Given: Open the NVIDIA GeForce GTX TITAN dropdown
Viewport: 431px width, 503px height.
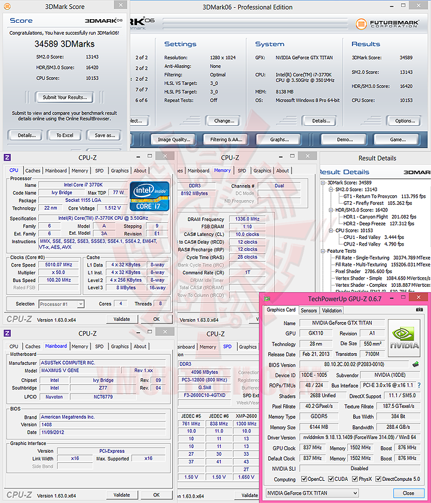Looking at the screenshot, I should pyautogui.click(x=312, y=493).
